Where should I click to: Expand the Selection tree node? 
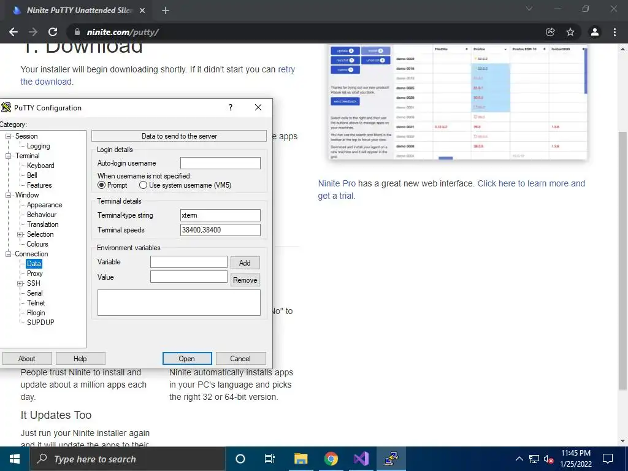(20, 234)
